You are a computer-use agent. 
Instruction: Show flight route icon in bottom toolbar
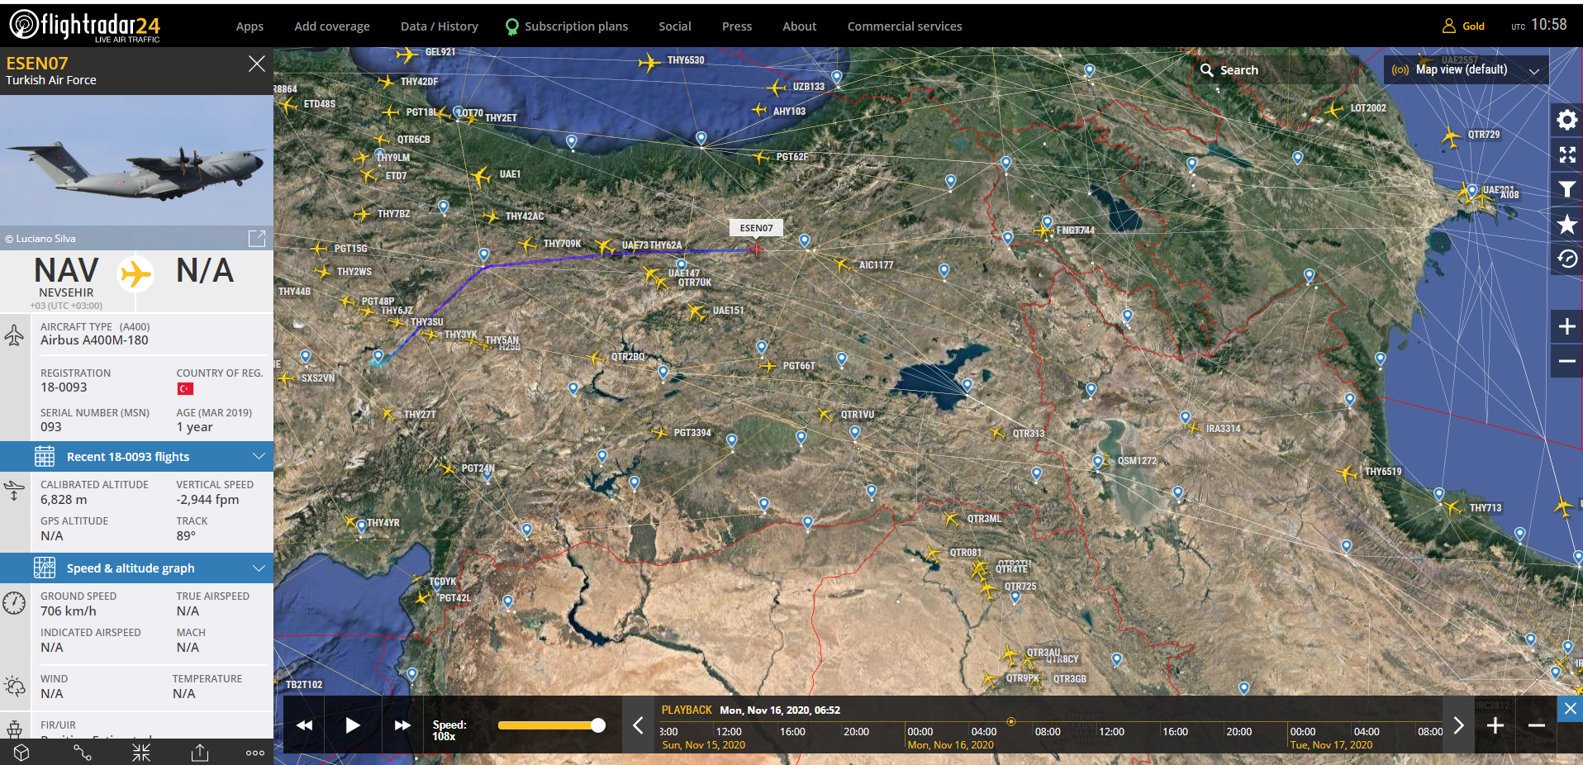click(82, 753)
